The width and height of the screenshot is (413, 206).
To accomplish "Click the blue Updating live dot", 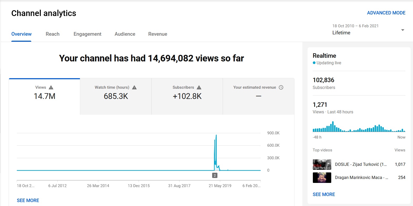I will pos(314,63).
